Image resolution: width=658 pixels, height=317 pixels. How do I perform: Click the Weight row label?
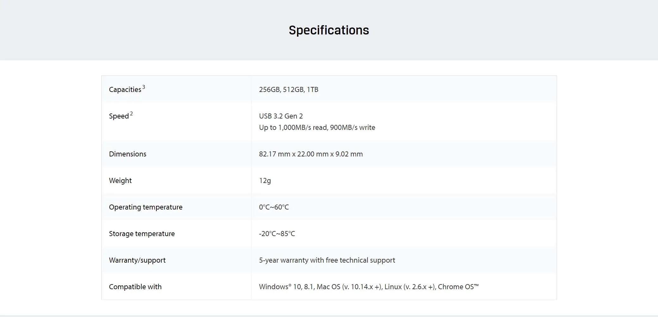tap(120, 181)
